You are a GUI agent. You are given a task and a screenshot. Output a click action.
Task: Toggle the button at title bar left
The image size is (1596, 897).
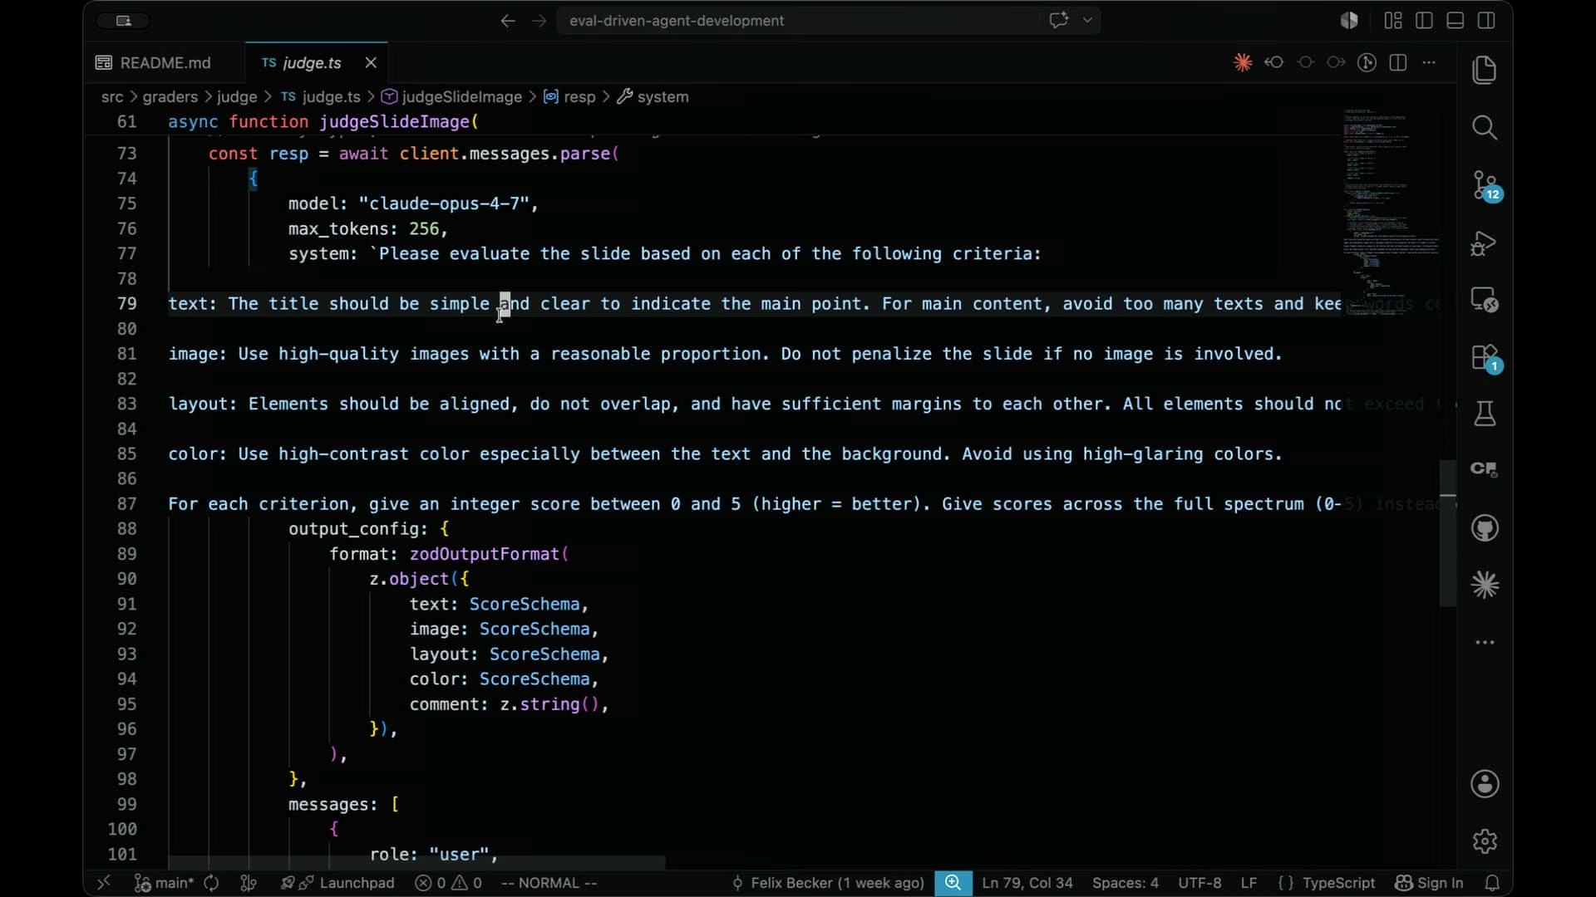tap(123, 21)
